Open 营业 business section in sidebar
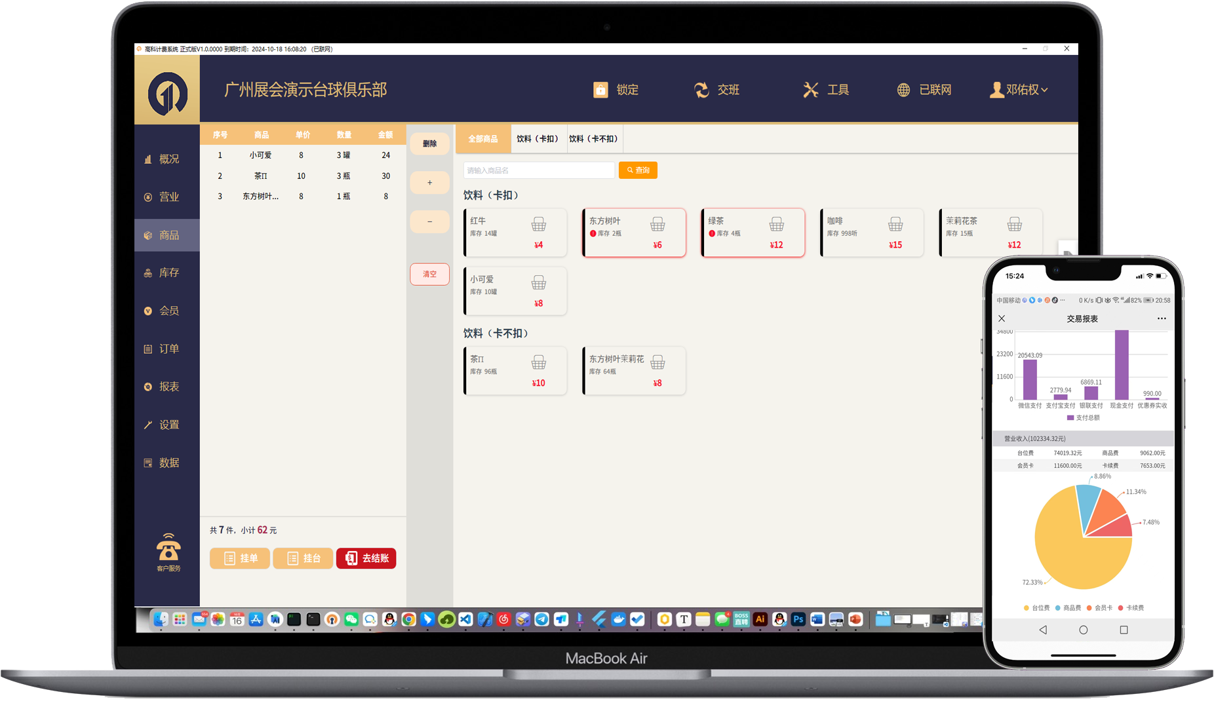This screenshot has width=1214, height=707. pyautogui.click(x=167, y=197)
